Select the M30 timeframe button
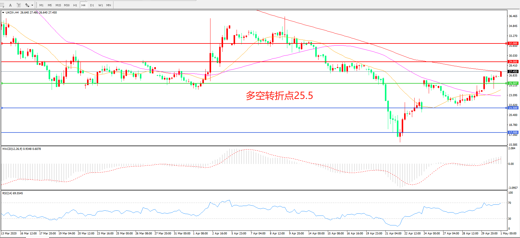The width and height of the screenshot is (520, 238). pyautogui.click(x=67, y=5)
